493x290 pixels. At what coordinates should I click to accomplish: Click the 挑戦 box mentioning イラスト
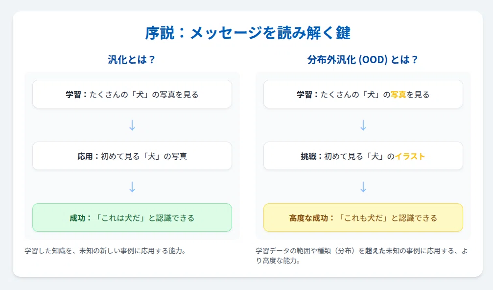[x=363, y=156]
